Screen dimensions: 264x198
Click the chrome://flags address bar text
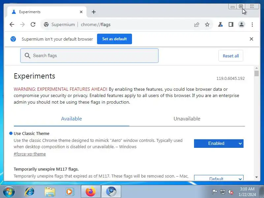pos(96,24)
